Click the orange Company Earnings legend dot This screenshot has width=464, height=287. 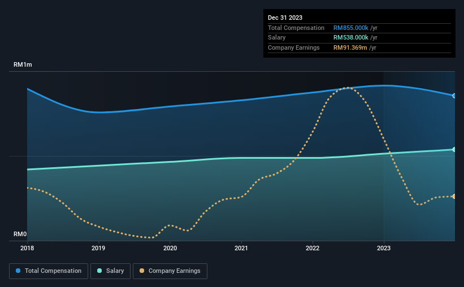pos(142,271)
